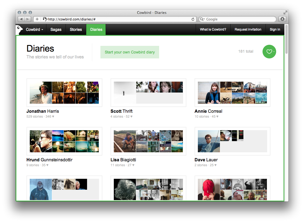The width and height of the screenshot is (304, 223).
Task: Click the add bookmark plus button
Action: pos(37,19)
